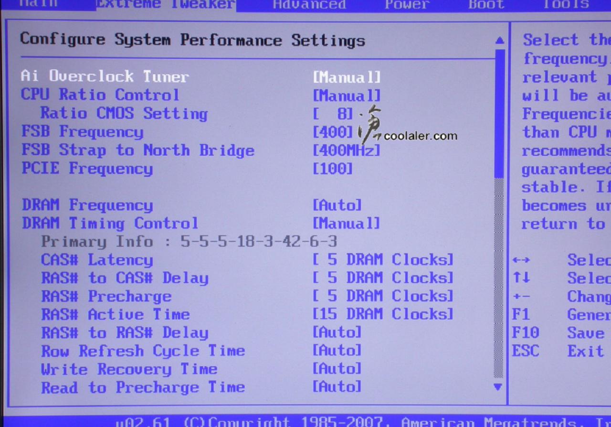Change Write Recovery Time Auto value
This screenshot has width=611, height=427.
click(337, 369)
